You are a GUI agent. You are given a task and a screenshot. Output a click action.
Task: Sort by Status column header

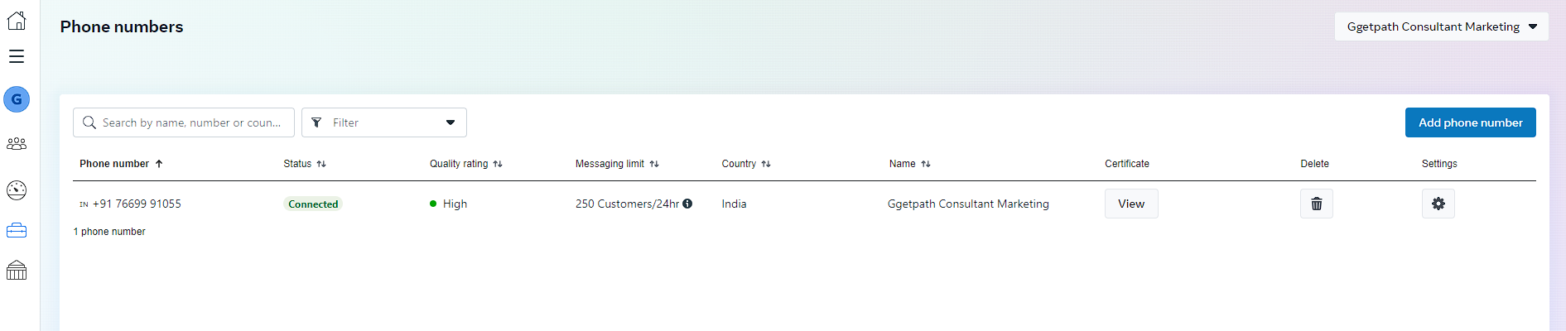tap(305, 164)
